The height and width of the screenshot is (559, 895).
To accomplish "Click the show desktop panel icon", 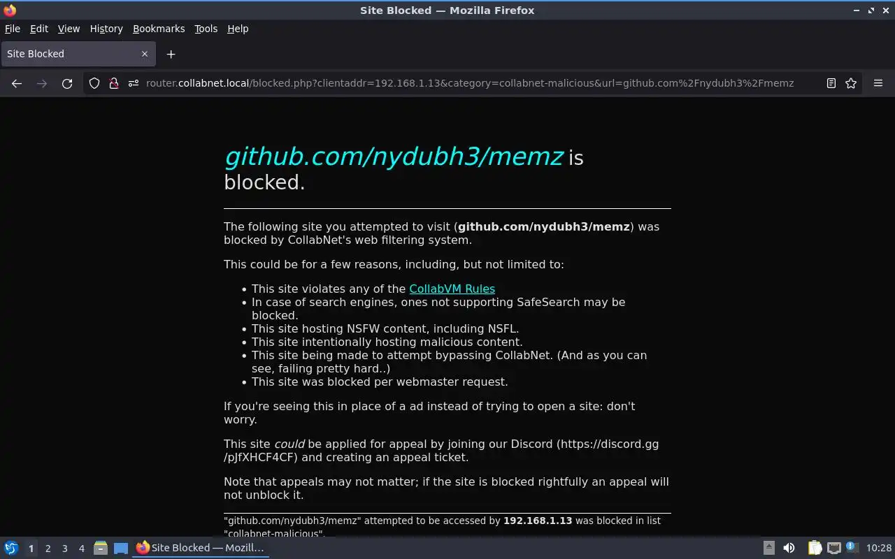I will coord(121,549).
